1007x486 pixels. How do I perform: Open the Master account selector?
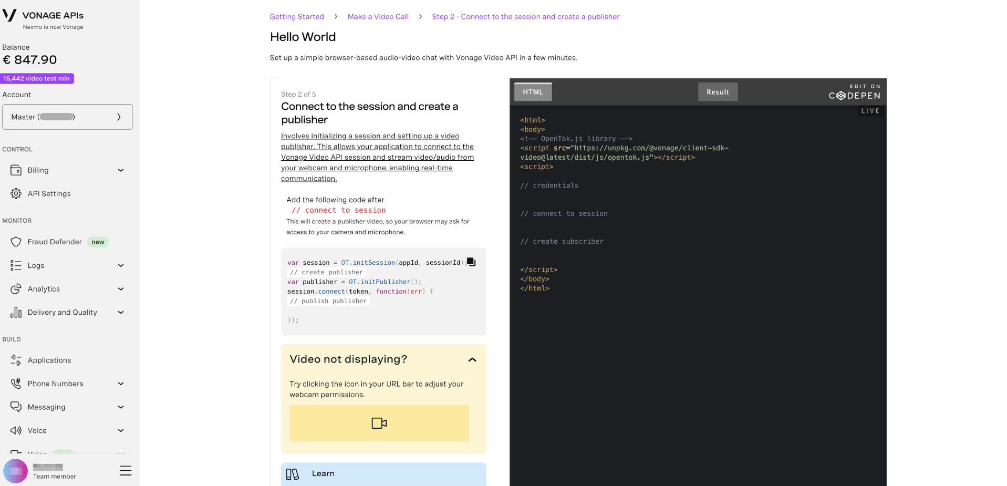[67, 117]
